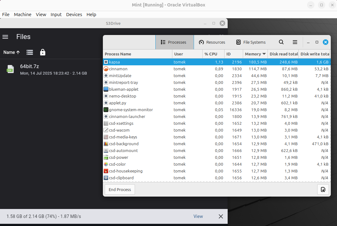Click the ID cell 16336
Screen dimensions: 337x226
[x=236, y=110]
